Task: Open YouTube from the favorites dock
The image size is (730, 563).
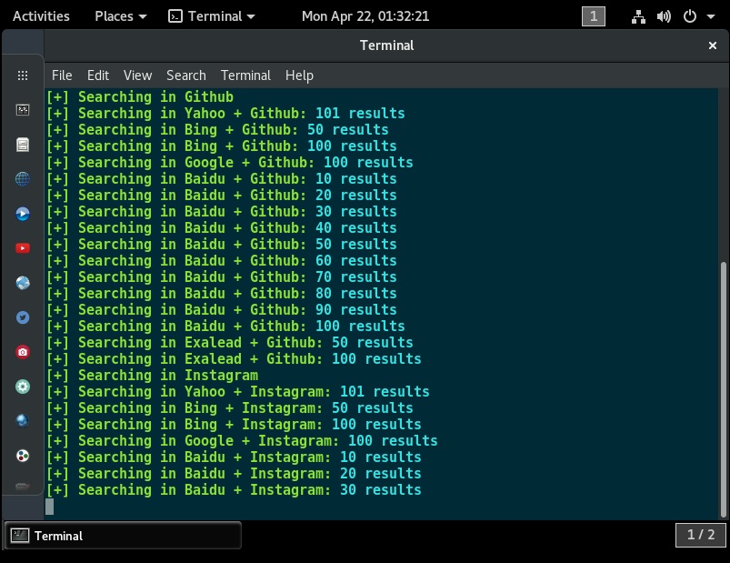Action: click(x=23, y=247)
